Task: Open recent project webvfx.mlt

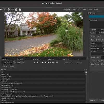Action: (43, 74)
